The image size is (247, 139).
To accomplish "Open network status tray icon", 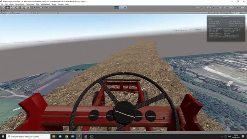I will (225, 136).
